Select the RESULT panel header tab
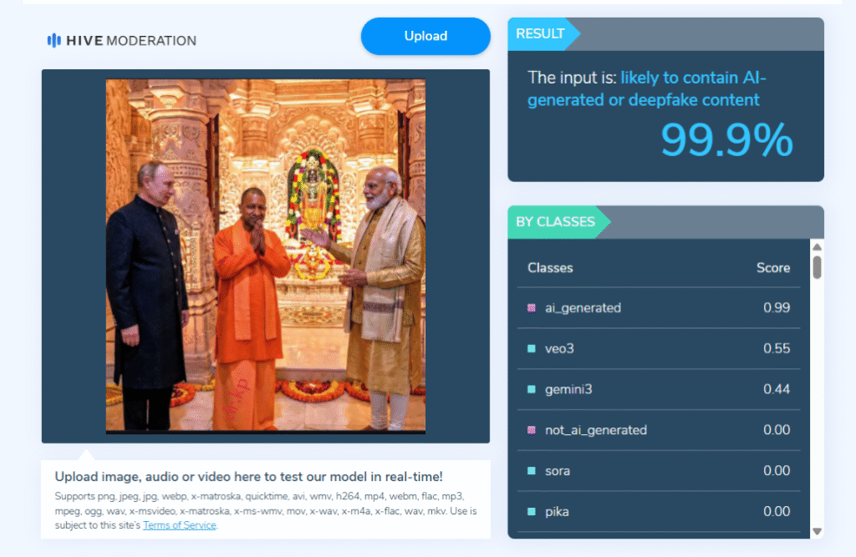The height and width of the screenshot is (557, 856). [541, 34]
